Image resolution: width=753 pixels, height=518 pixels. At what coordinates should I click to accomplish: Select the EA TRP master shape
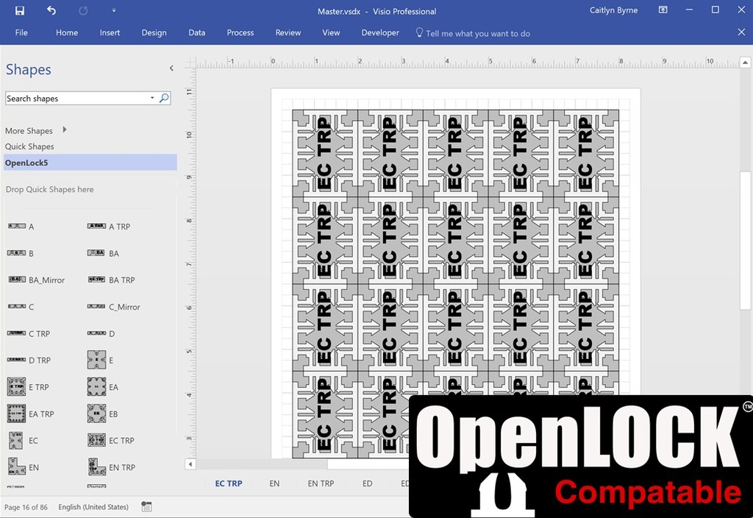pos(30,414)
